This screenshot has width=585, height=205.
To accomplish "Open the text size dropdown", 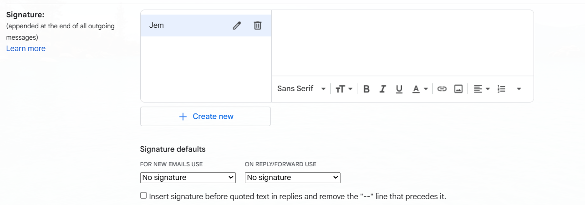I will click(344, 89).
